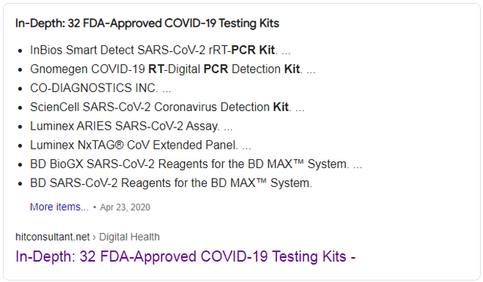Click the hitconsultant.net site address
The height and width of the screenshot is (282, 483).
click(52, 237)
